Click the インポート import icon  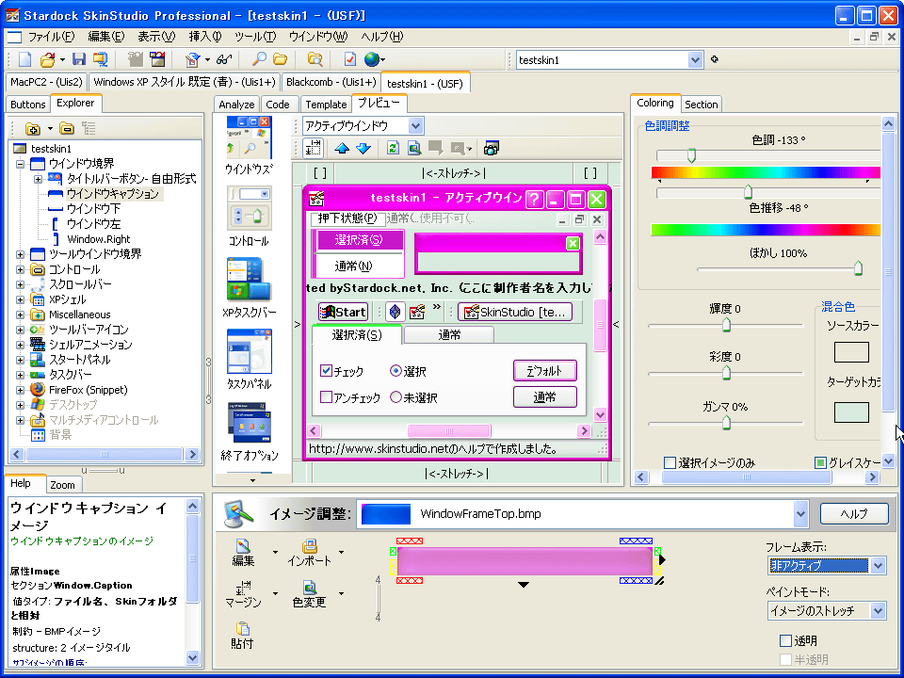(x=310, y=553)
